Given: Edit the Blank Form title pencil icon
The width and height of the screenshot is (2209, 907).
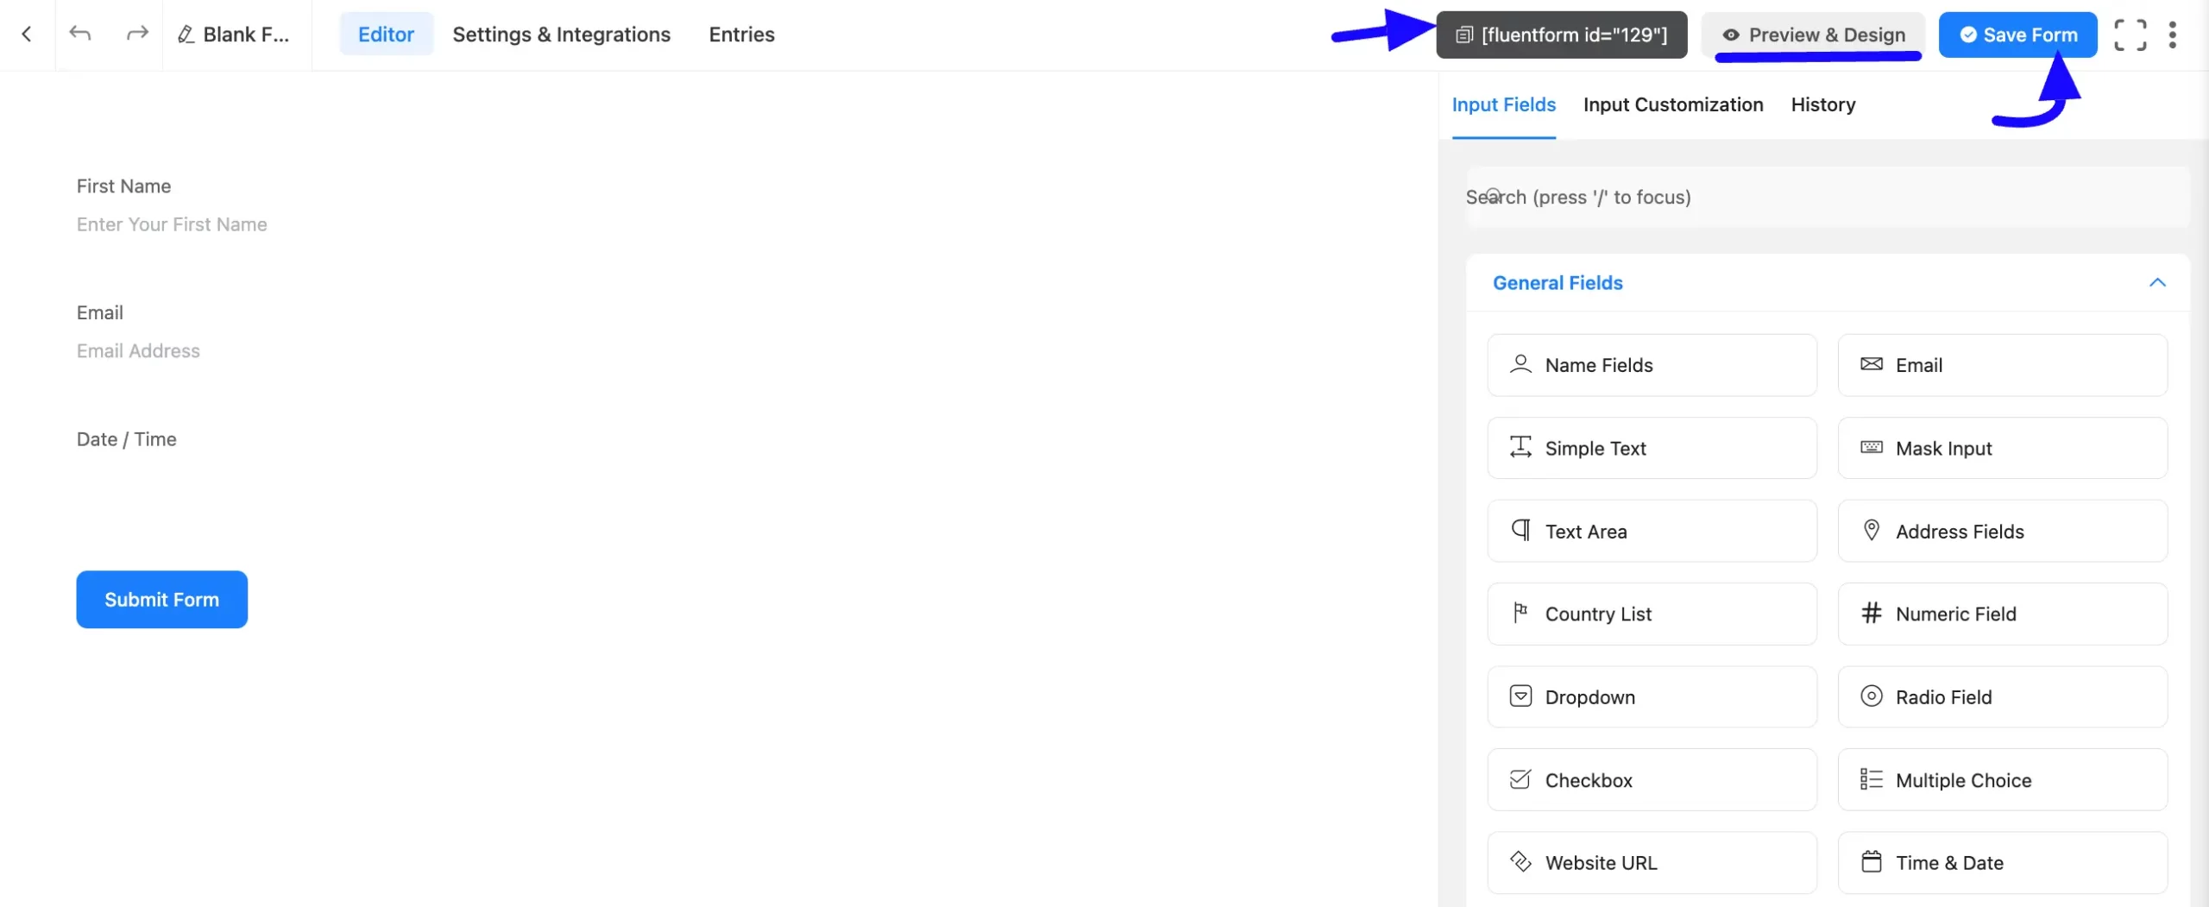Looking at the screenshot, I should click(186, 35).
